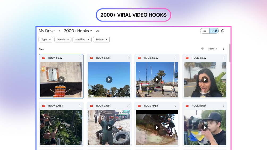Open the Name sort dropdown
The height and width of the screenshot is (150, 267).
point(213,49)
